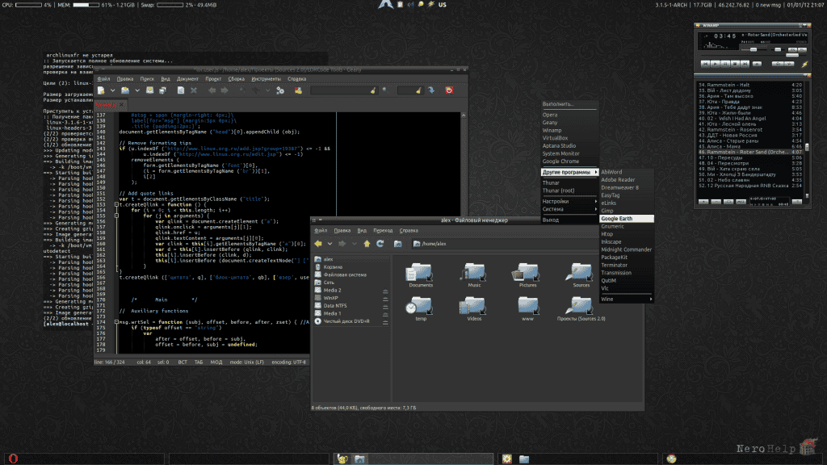Screen dimensions: 827x465
Task: Select Google Earth in programs submenu
Action: coord(627,218)
